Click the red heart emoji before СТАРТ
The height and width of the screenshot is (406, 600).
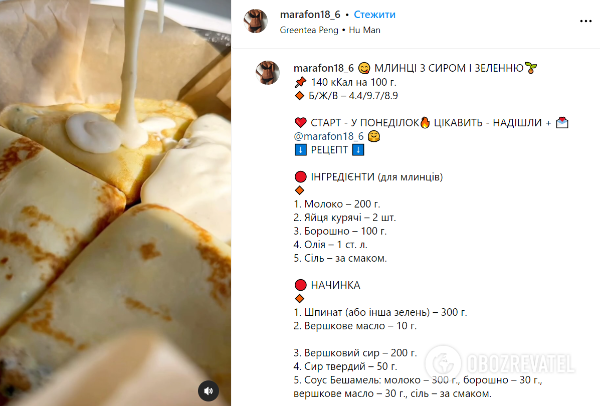coord(301,123)
